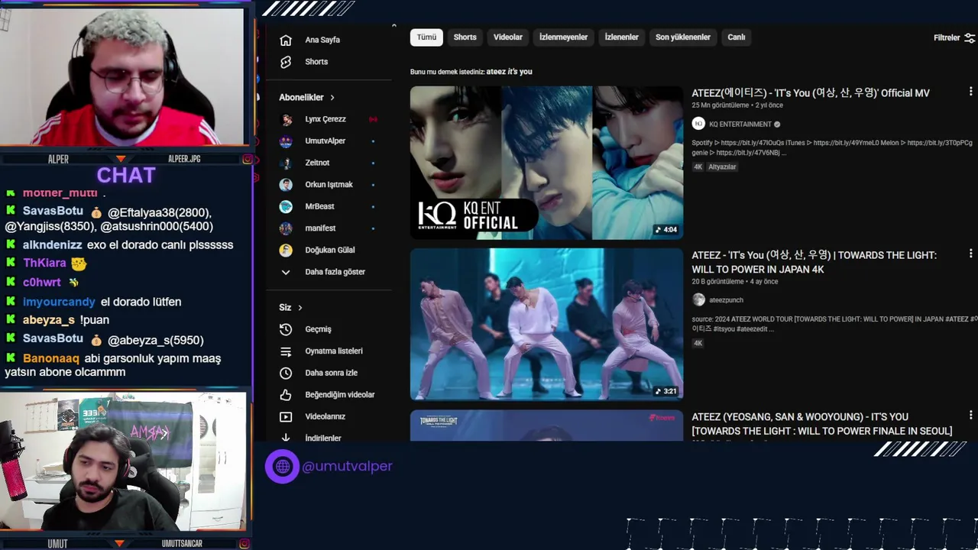Open ateezpunch channel name
Screen dimensions: 978x550
point(727,301)
